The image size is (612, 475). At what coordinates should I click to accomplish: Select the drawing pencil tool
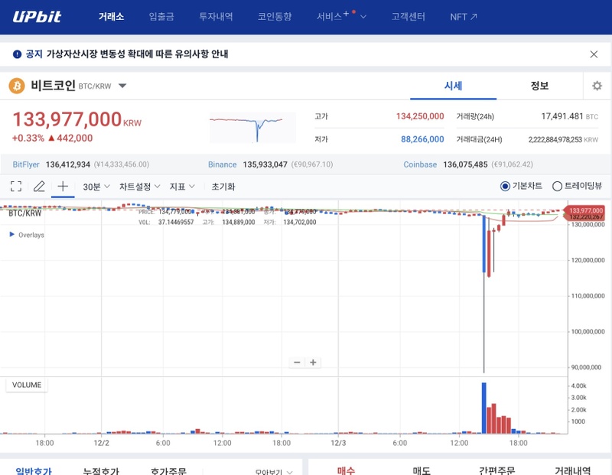coord(39,186)
